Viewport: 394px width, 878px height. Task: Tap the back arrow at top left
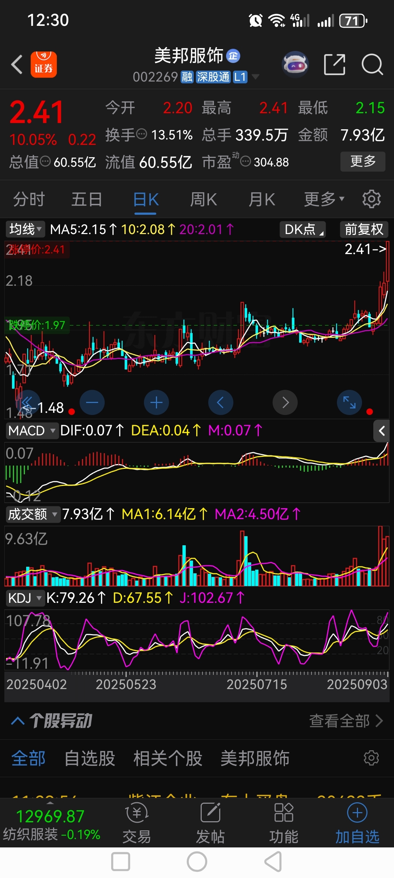17,64
